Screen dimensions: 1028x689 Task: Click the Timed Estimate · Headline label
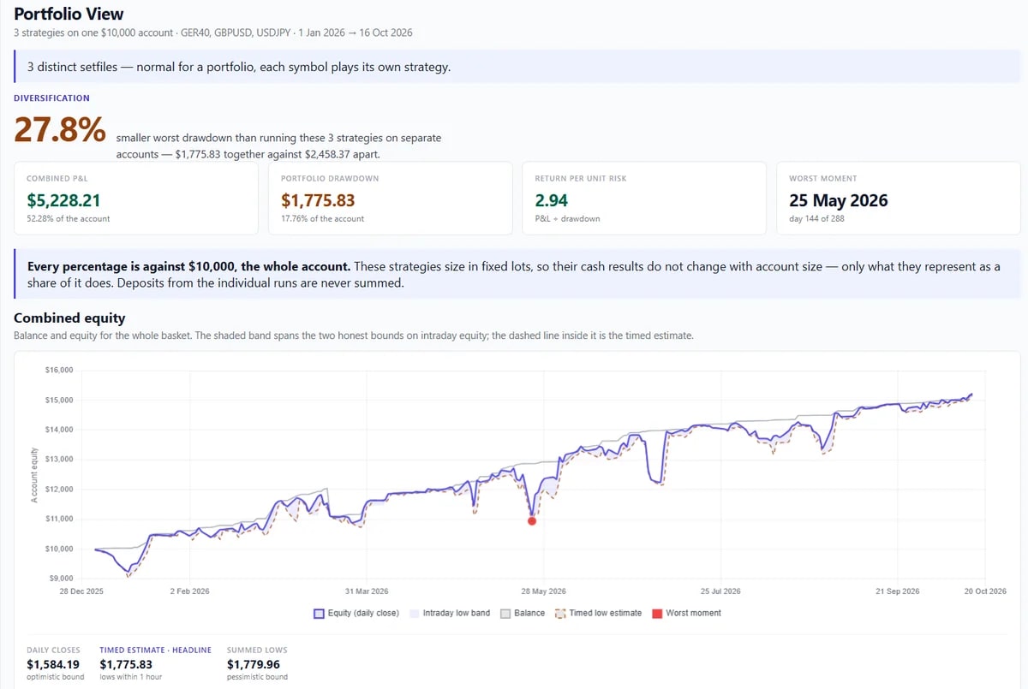coord(155,650)
